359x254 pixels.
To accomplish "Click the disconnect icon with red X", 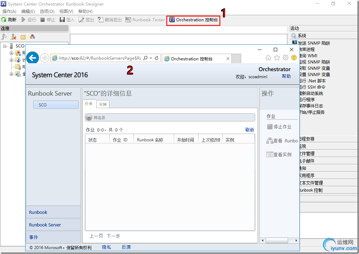I will [14, 37].
